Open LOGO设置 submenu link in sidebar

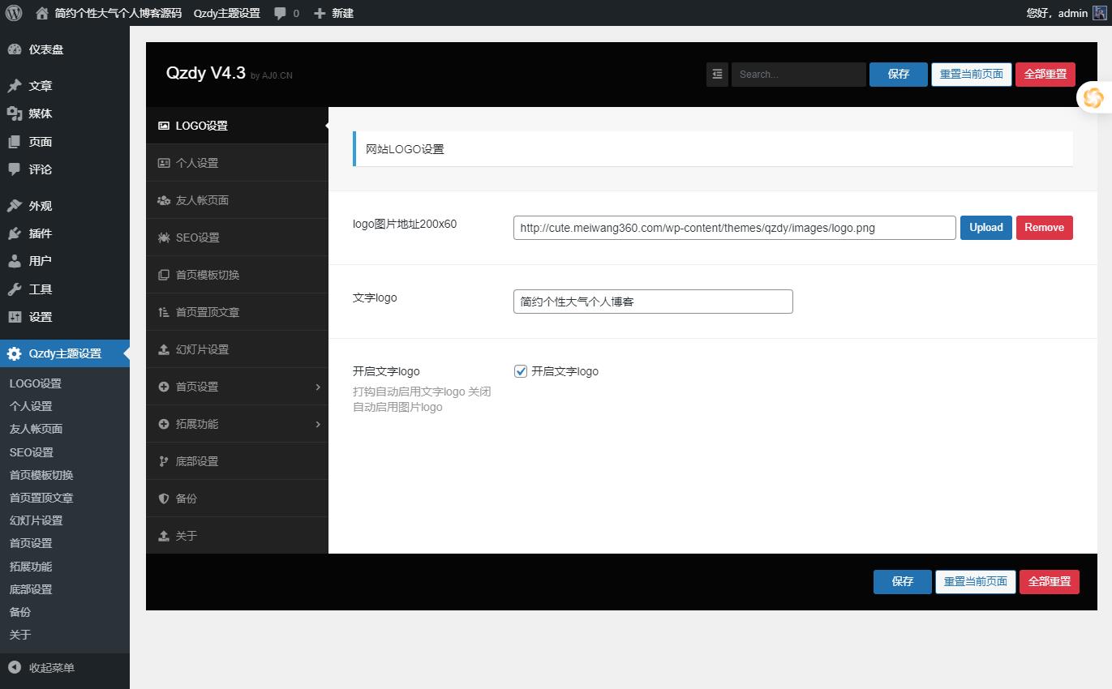coord(36,383)
